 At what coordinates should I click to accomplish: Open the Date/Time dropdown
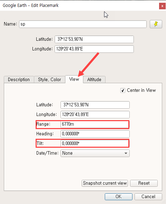[95, 153]
